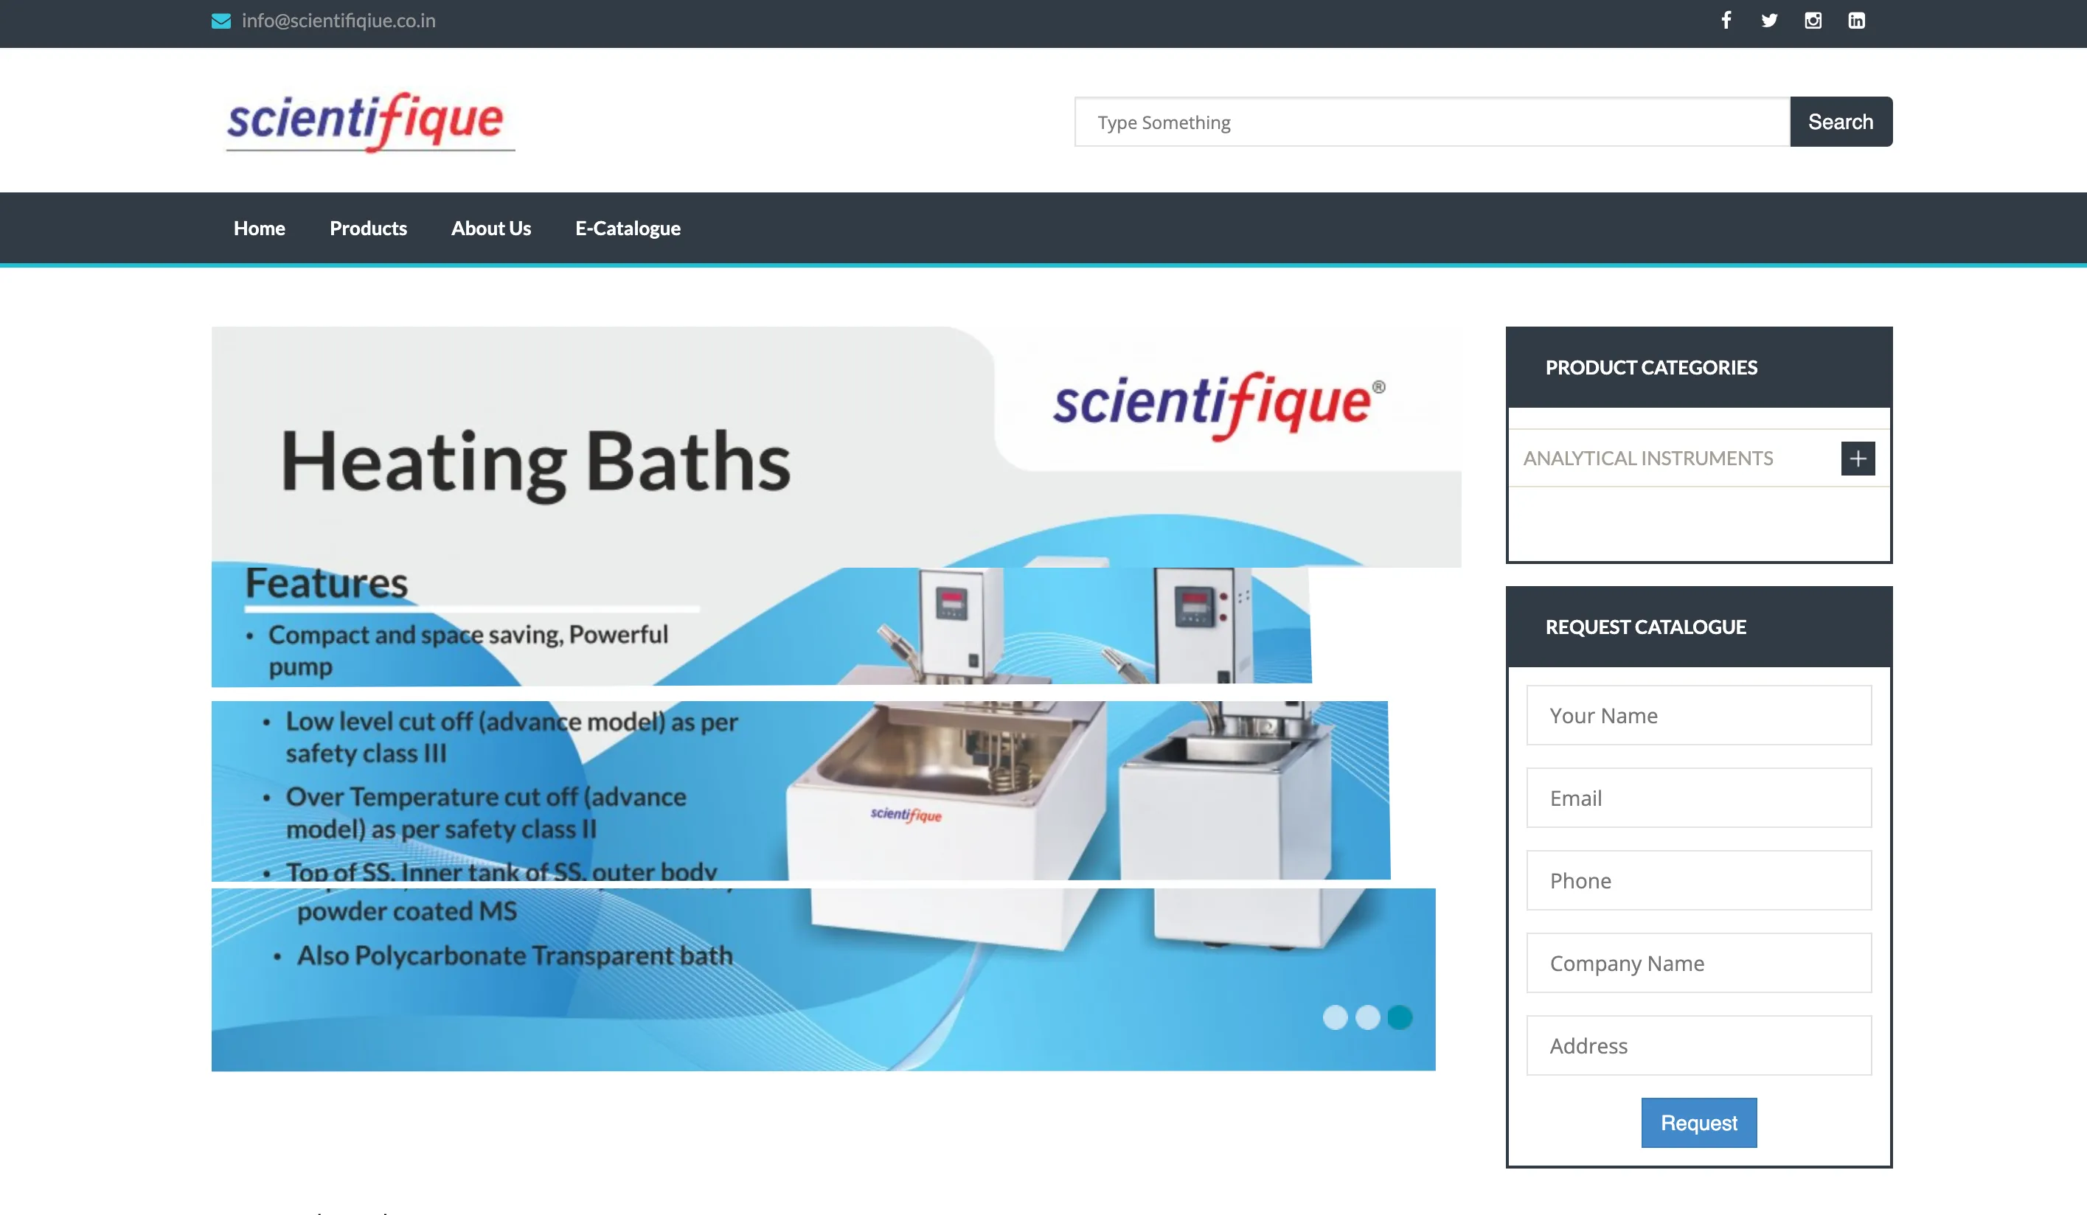Click the Your Name input field

click(x=1698, y=714)
